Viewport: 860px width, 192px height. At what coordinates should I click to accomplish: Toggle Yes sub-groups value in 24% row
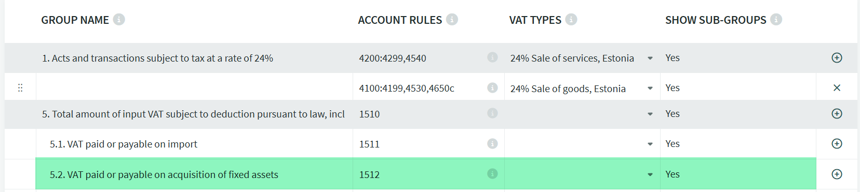(673, 58)
